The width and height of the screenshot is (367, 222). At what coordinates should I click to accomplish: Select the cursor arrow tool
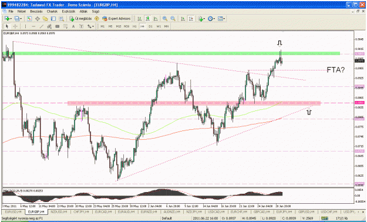(x=7, y=26)
